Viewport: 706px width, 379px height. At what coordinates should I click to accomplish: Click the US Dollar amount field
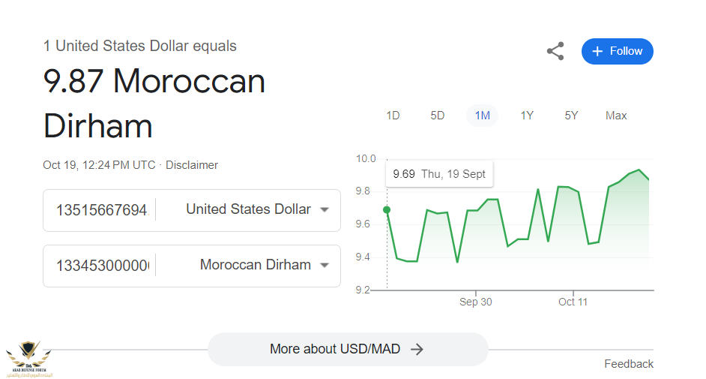coord(101,210)
